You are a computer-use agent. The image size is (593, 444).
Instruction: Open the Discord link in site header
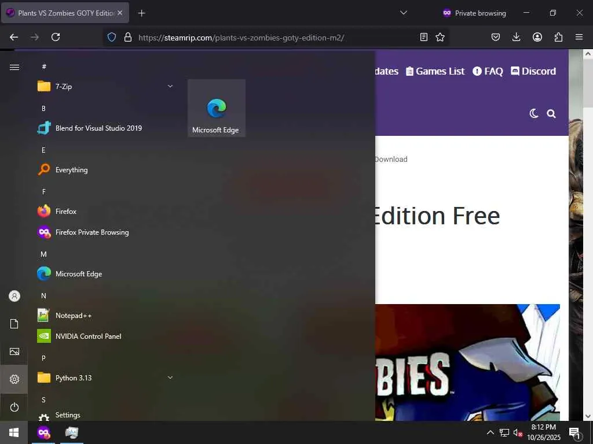click(x=533, y=71)
